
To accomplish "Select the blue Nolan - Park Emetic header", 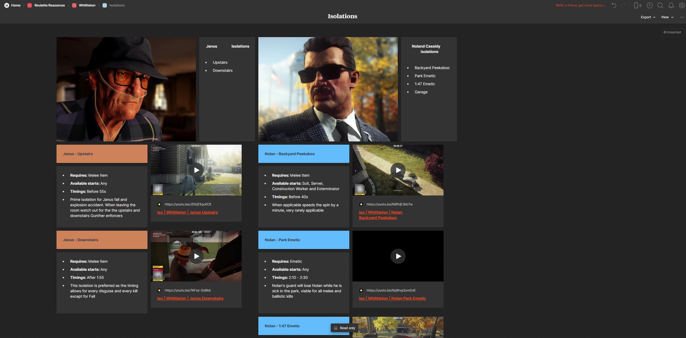I will (x=304, y=240).
